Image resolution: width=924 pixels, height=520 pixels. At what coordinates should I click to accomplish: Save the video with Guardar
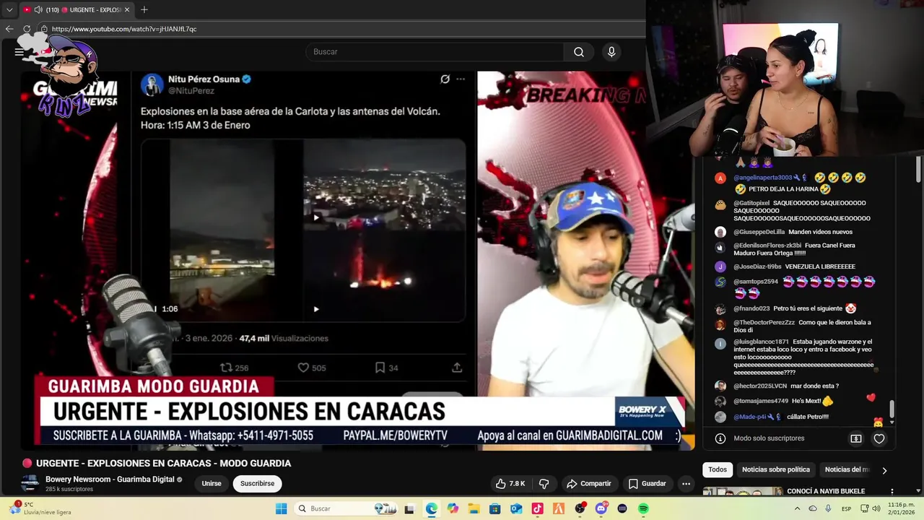(x=648, y=484)
